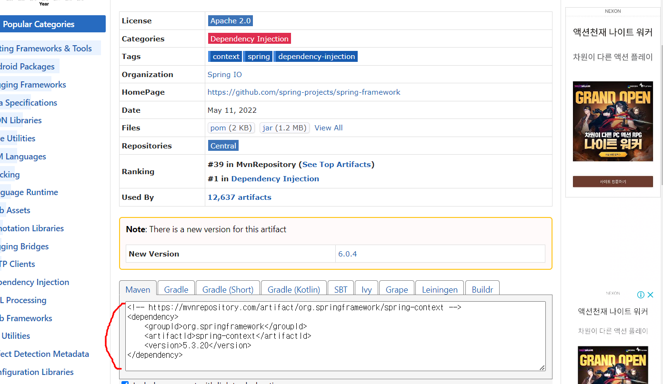
Task: Open Dependency Injection link in Ranking row
Action: point(275,179)
